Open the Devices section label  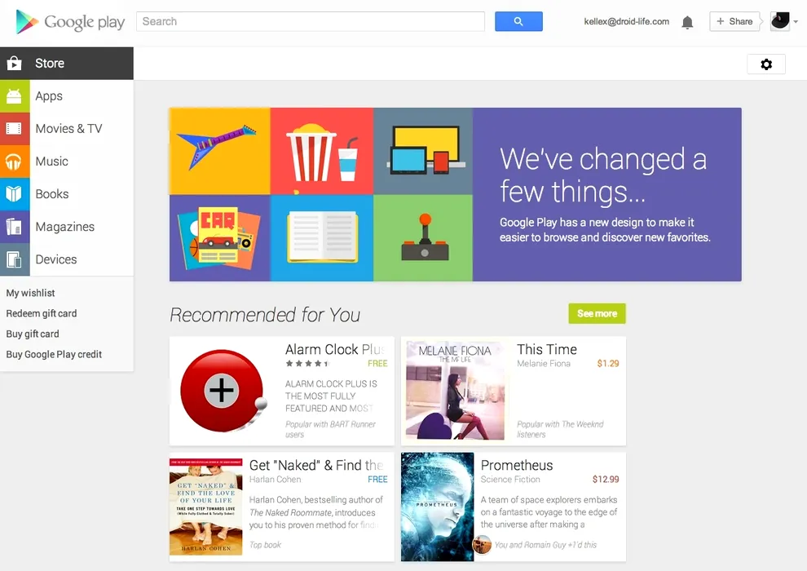tap(56, 259)
